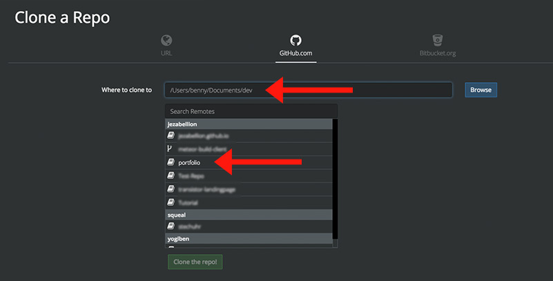Click the fork icon in the jezabellion list

point(170,149)
